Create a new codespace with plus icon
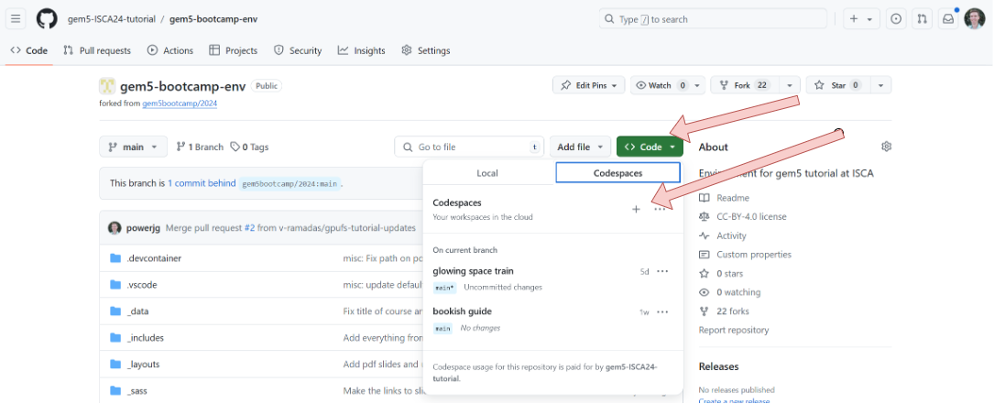This screenshot has width=994, height=404. point(636,210)
